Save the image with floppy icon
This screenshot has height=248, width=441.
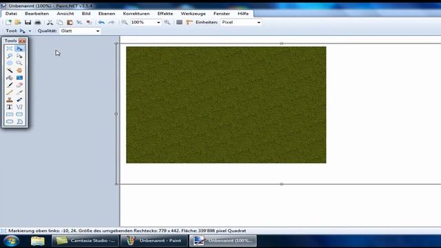pyautogui.click(x=28, y=22)
